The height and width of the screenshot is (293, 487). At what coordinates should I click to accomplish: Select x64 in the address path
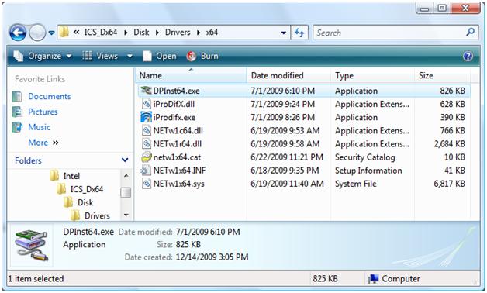[x=212, y=33]
